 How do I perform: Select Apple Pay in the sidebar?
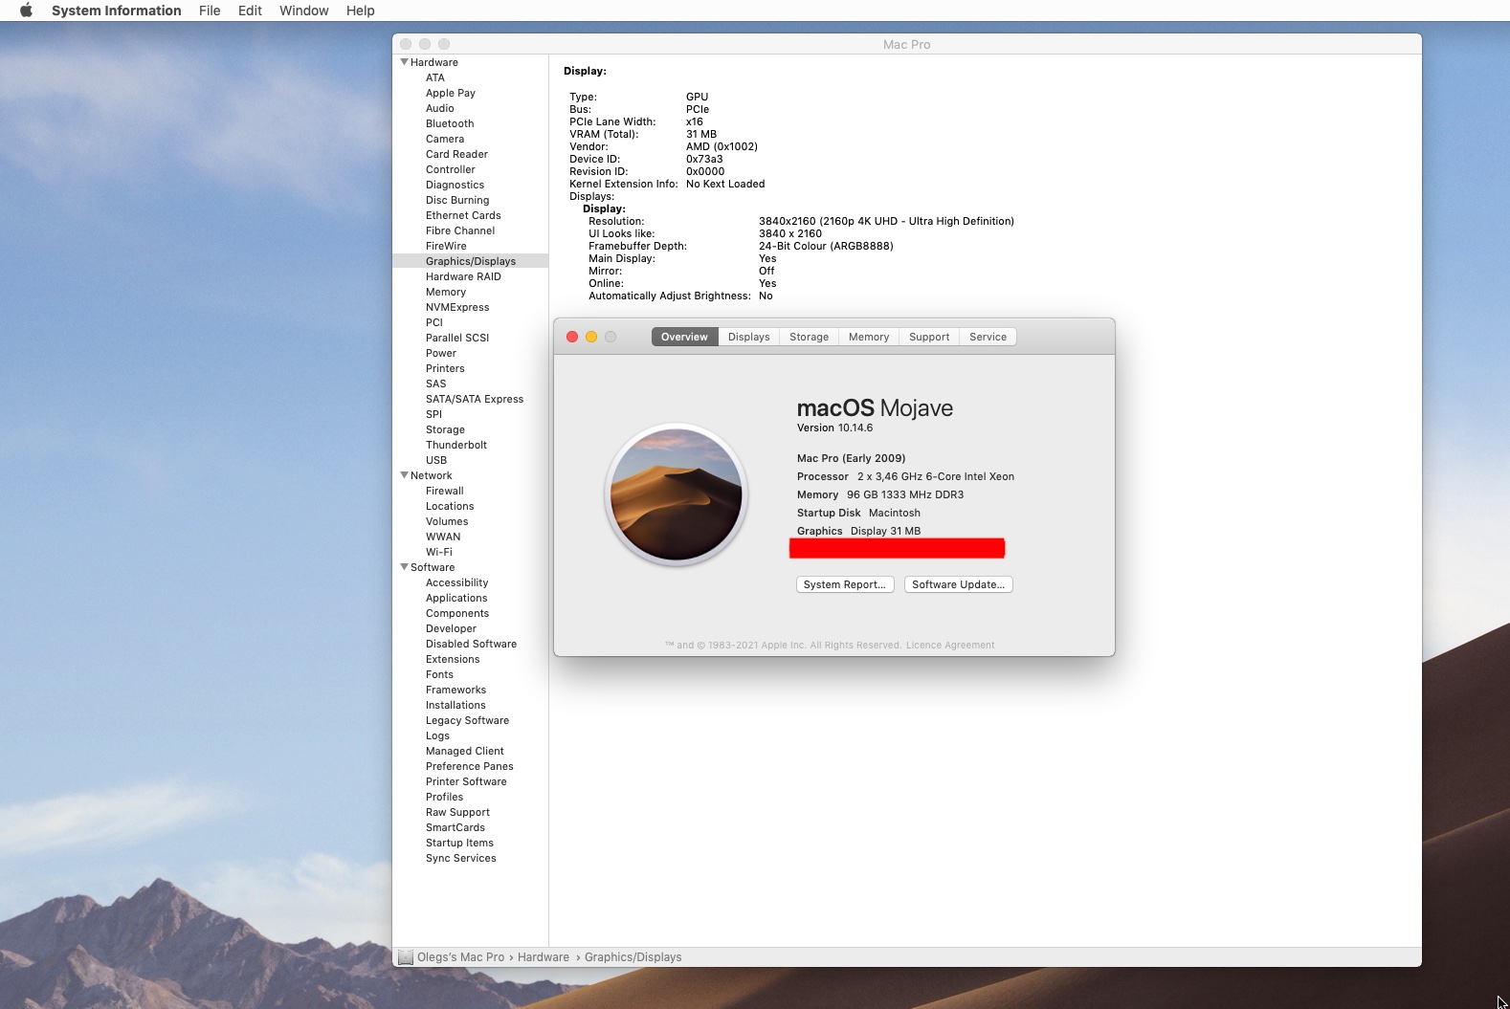click(451, 93)
